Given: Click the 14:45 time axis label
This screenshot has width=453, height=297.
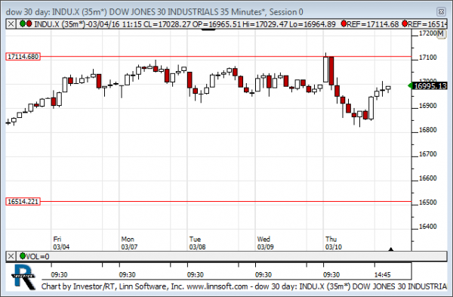Looking at the screenshot, I should (383, 275).
